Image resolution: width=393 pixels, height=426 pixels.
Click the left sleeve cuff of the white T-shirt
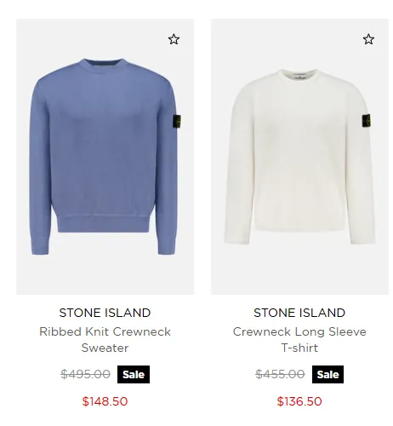[x=237, y=238]
